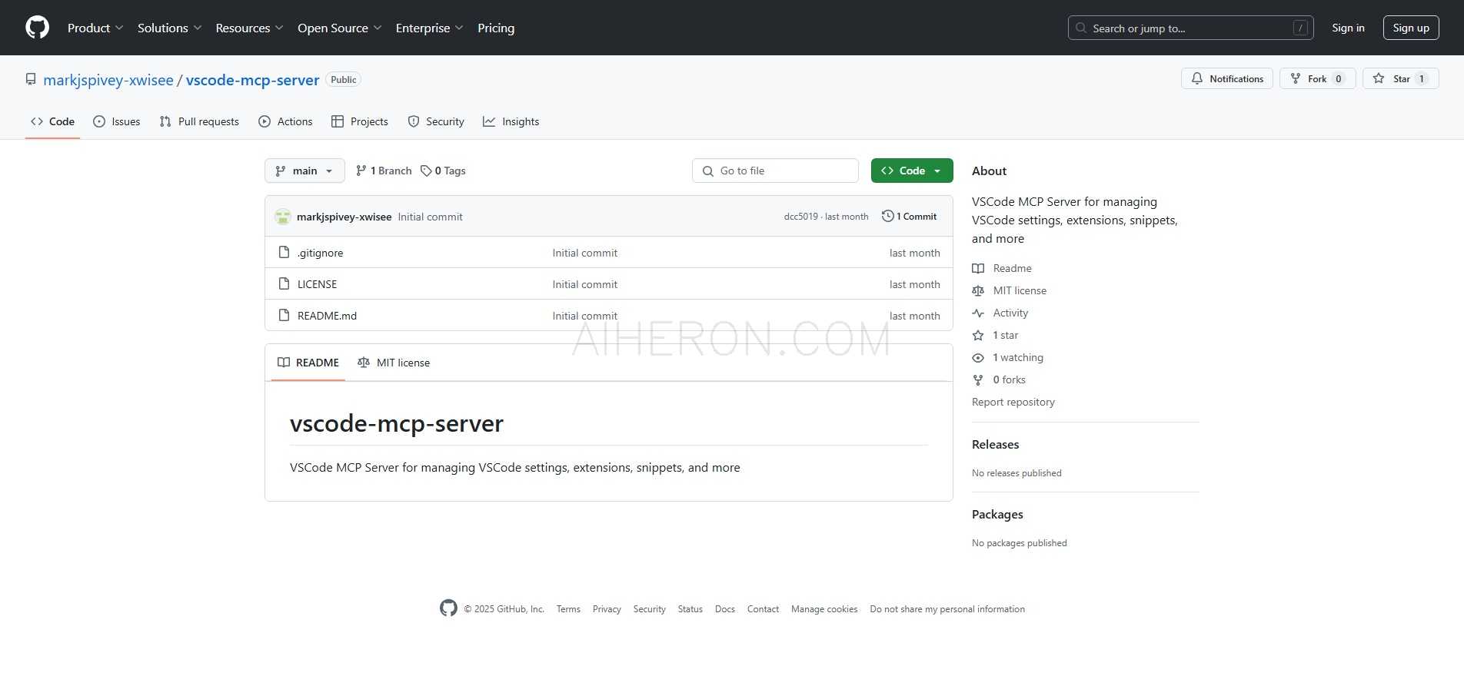View the 0 Tags link
This screenshot has width=1464, height=676.
pos(443,171)
